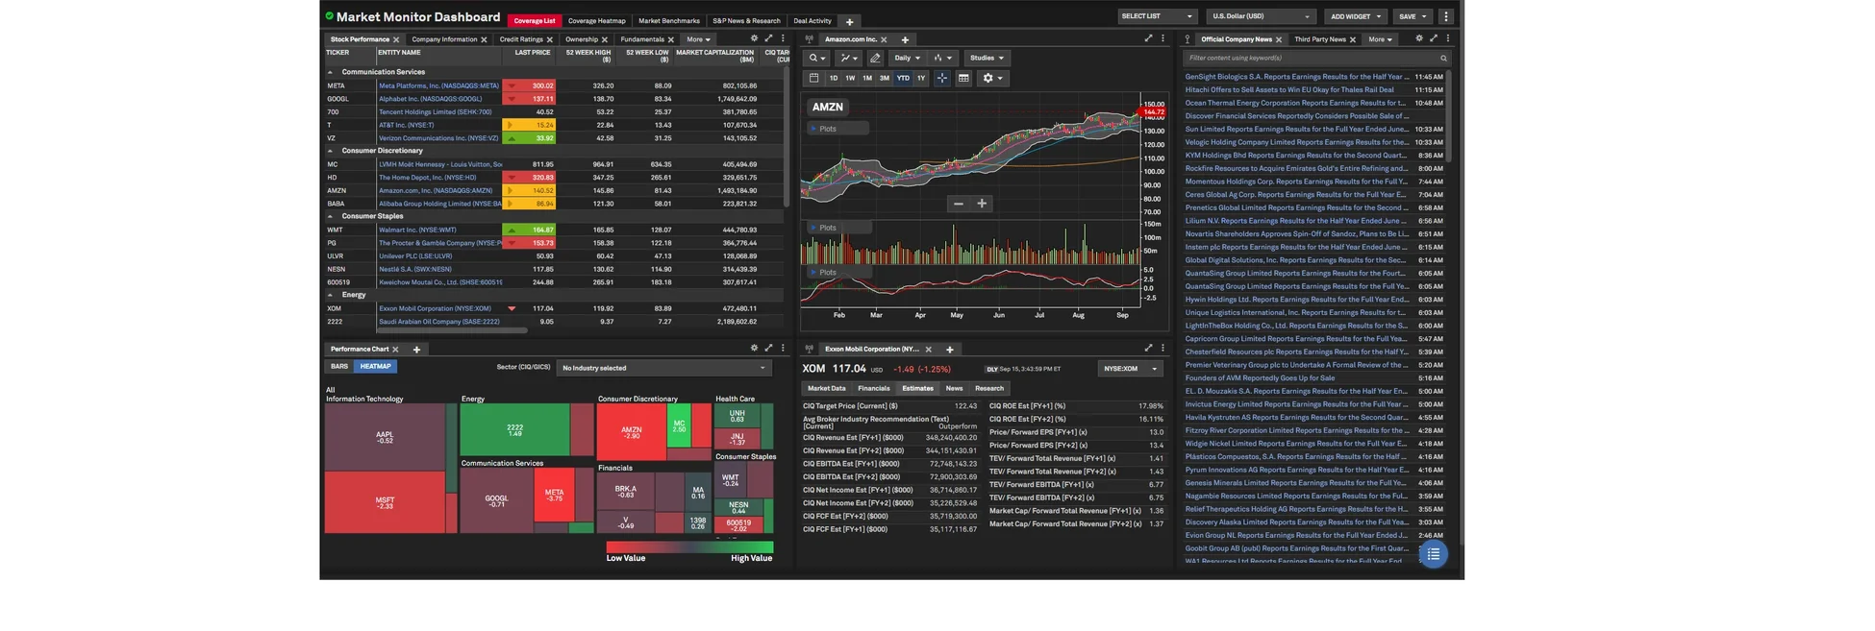Open the No Industry selected dropdown

(x=663, y=368)
